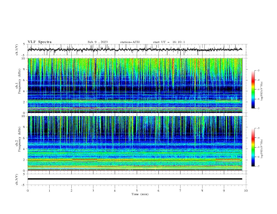The image size is (277, 214).
Task: Click the time axis tick label "5"
Action: (137, 191)
